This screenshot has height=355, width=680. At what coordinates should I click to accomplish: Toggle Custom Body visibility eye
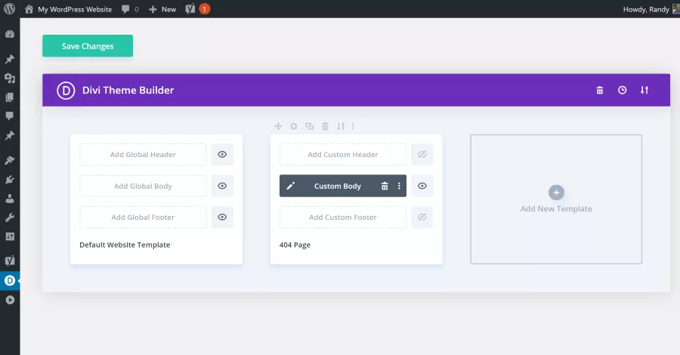[x=422, y=186]
